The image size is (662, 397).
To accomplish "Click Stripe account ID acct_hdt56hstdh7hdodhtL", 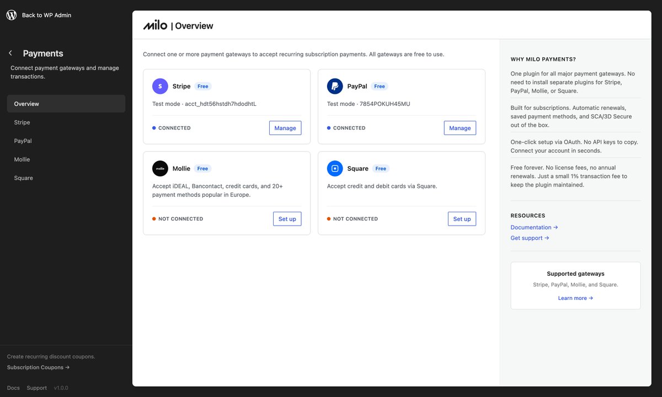I will [221, 104].
